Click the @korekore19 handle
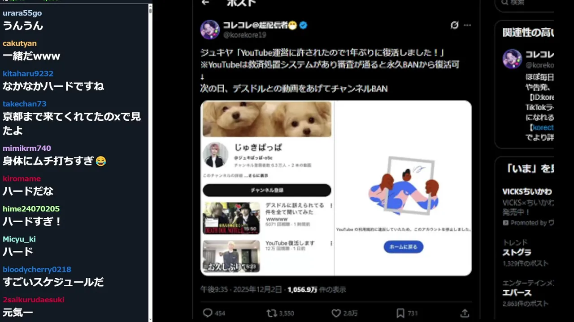574x322 pixels. [244, 35]
